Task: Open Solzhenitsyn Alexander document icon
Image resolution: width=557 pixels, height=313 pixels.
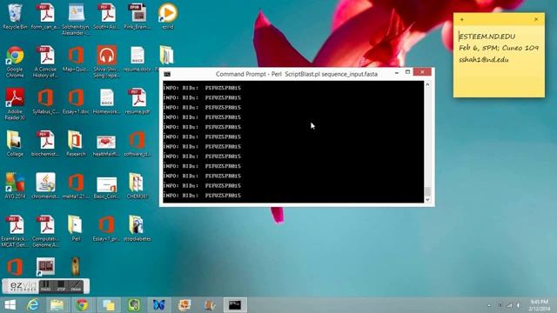Action: [x=76, y=19]
